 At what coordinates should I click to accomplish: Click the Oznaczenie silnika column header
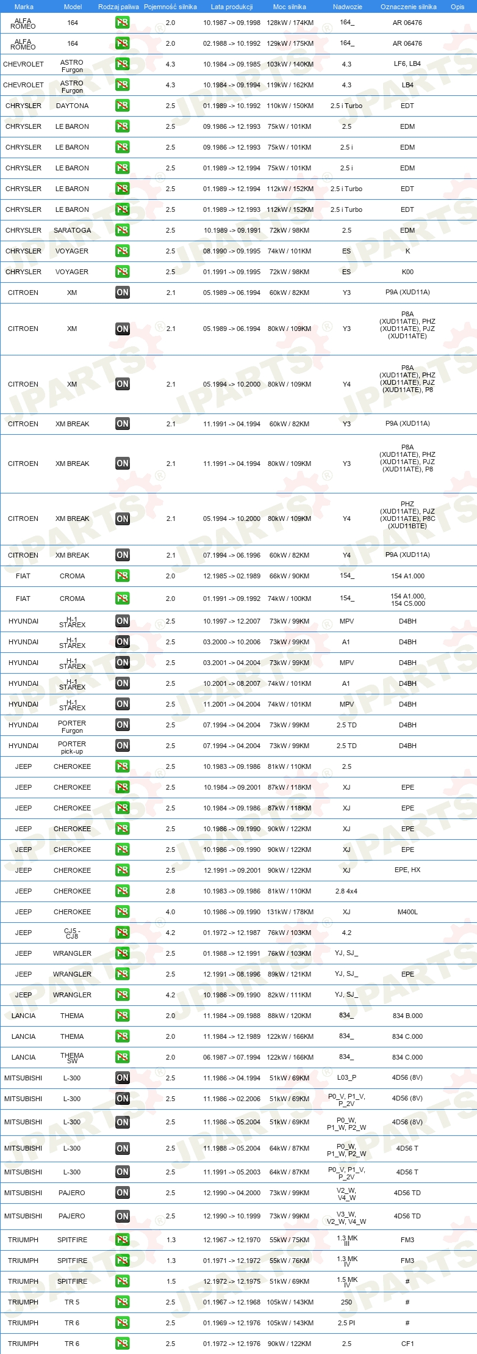pos(409,7)
